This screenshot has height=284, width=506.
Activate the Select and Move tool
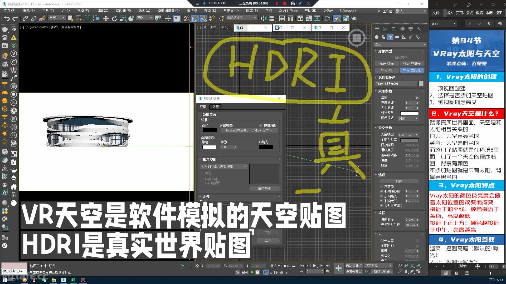[106, 18]
